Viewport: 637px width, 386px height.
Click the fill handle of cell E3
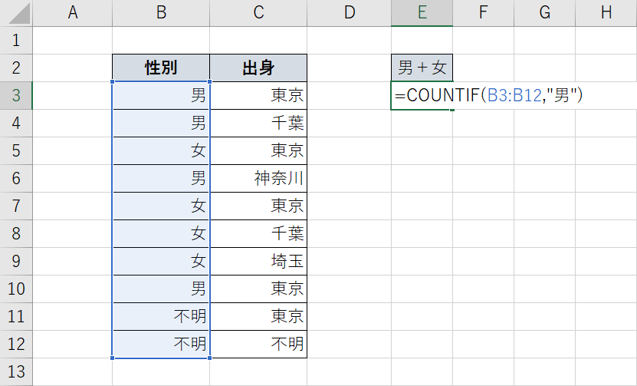click(452, 110)
